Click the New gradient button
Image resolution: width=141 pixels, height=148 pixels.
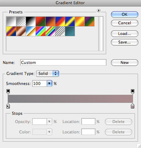tap(124, 62)
